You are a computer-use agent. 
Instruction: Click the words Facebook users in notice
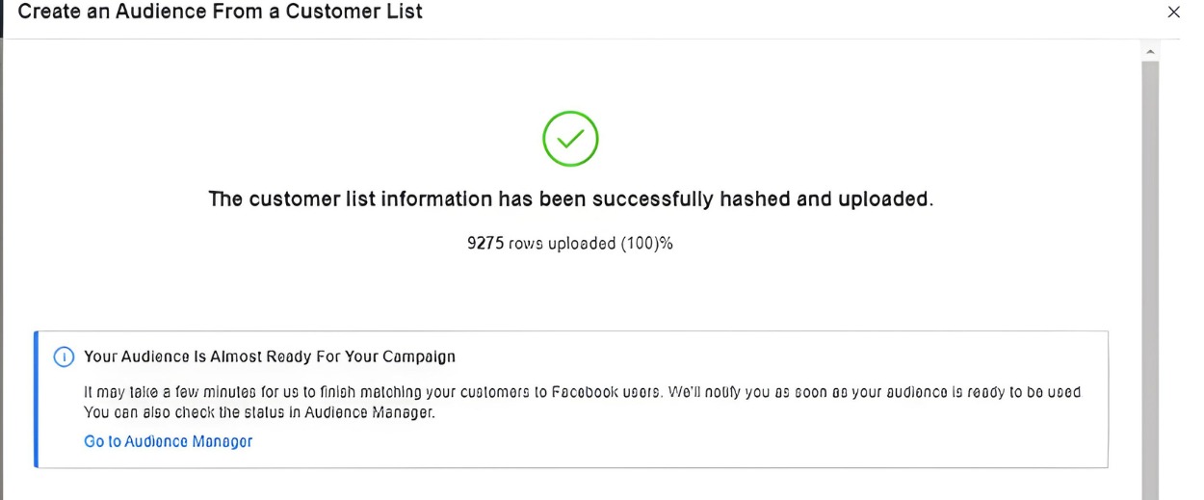(x=606, y=393)
